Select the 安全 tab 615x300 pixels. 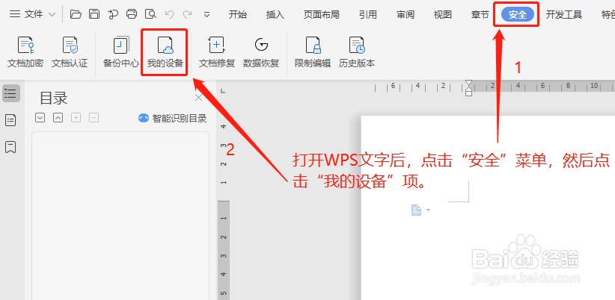click(518, 15)
